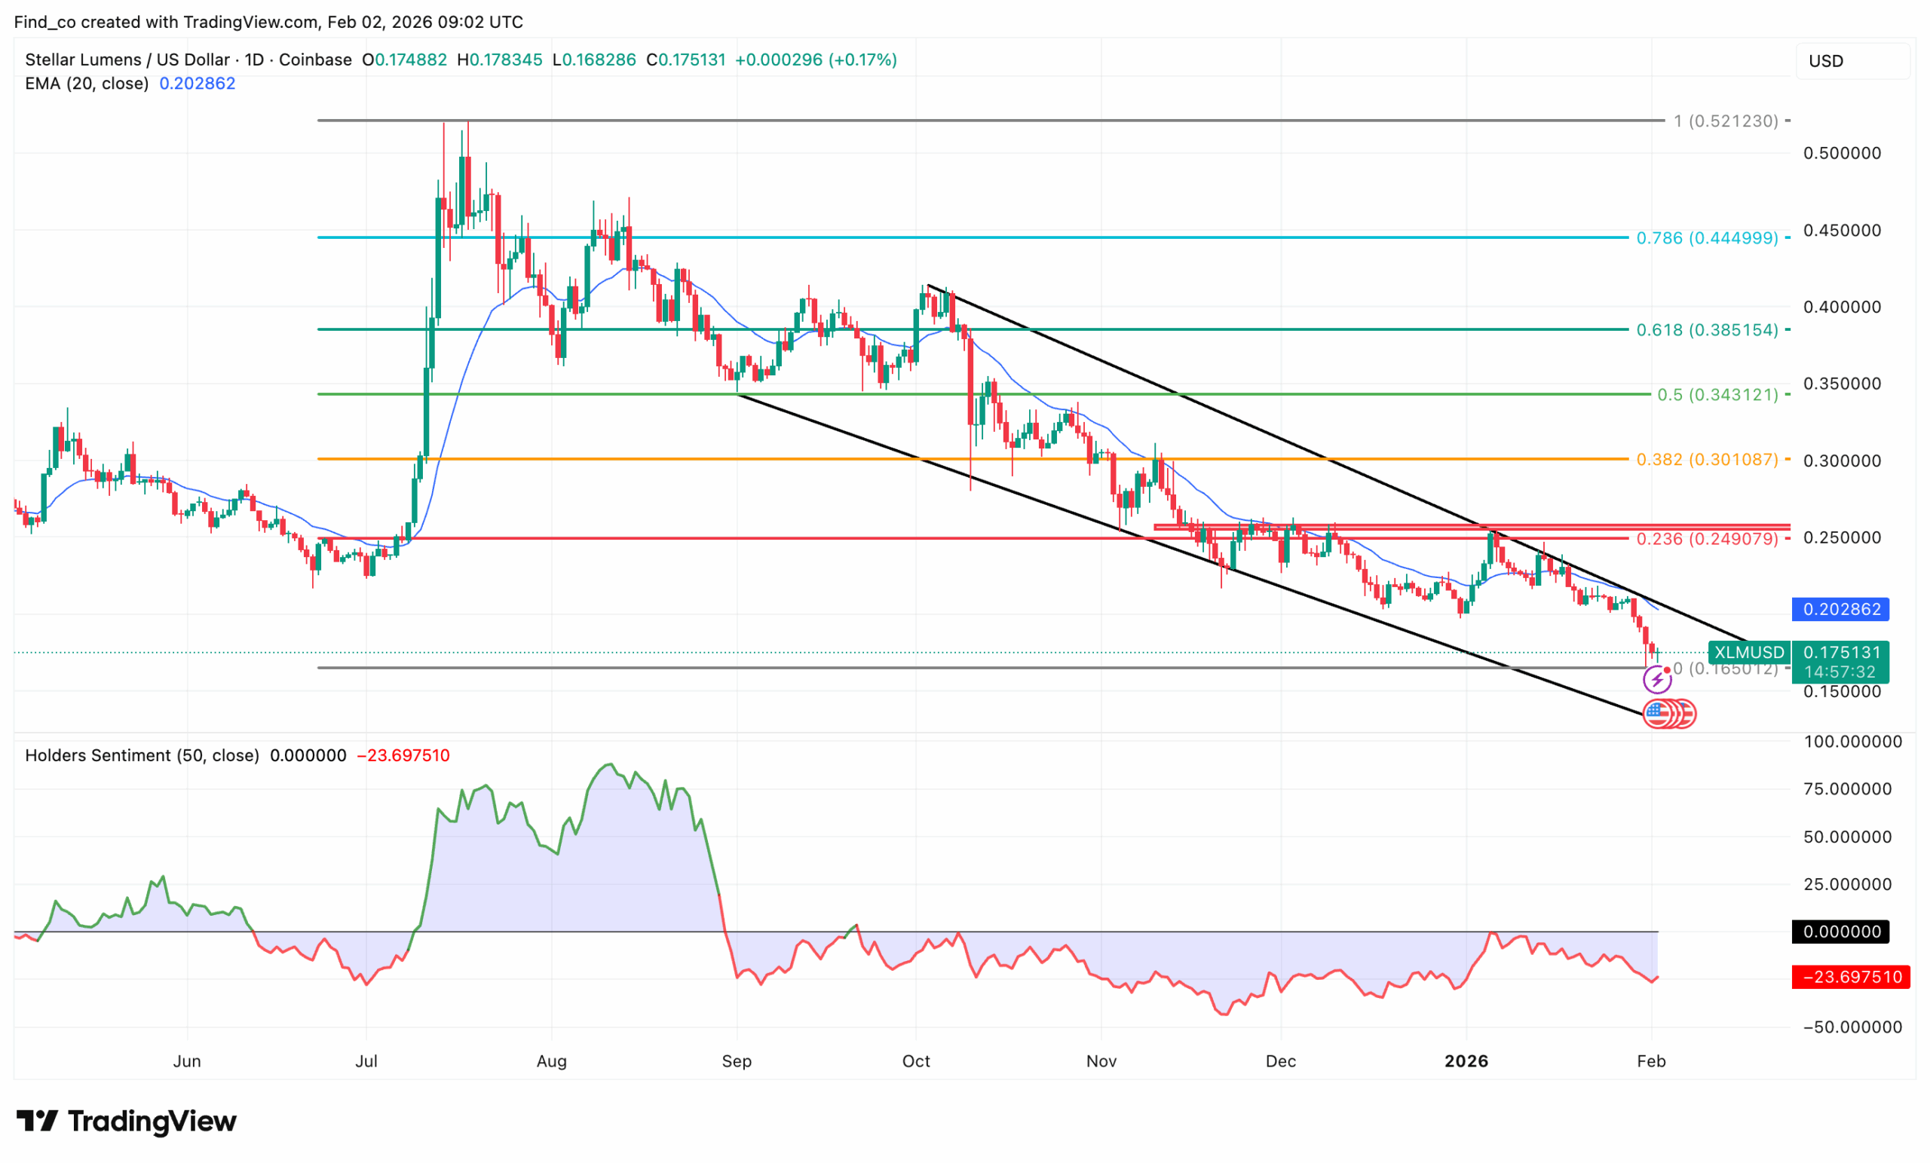This screenshot has height=1163, width=1930.
Task: Click the EMA (20, close) indicator legend
Action: [87, 83]
